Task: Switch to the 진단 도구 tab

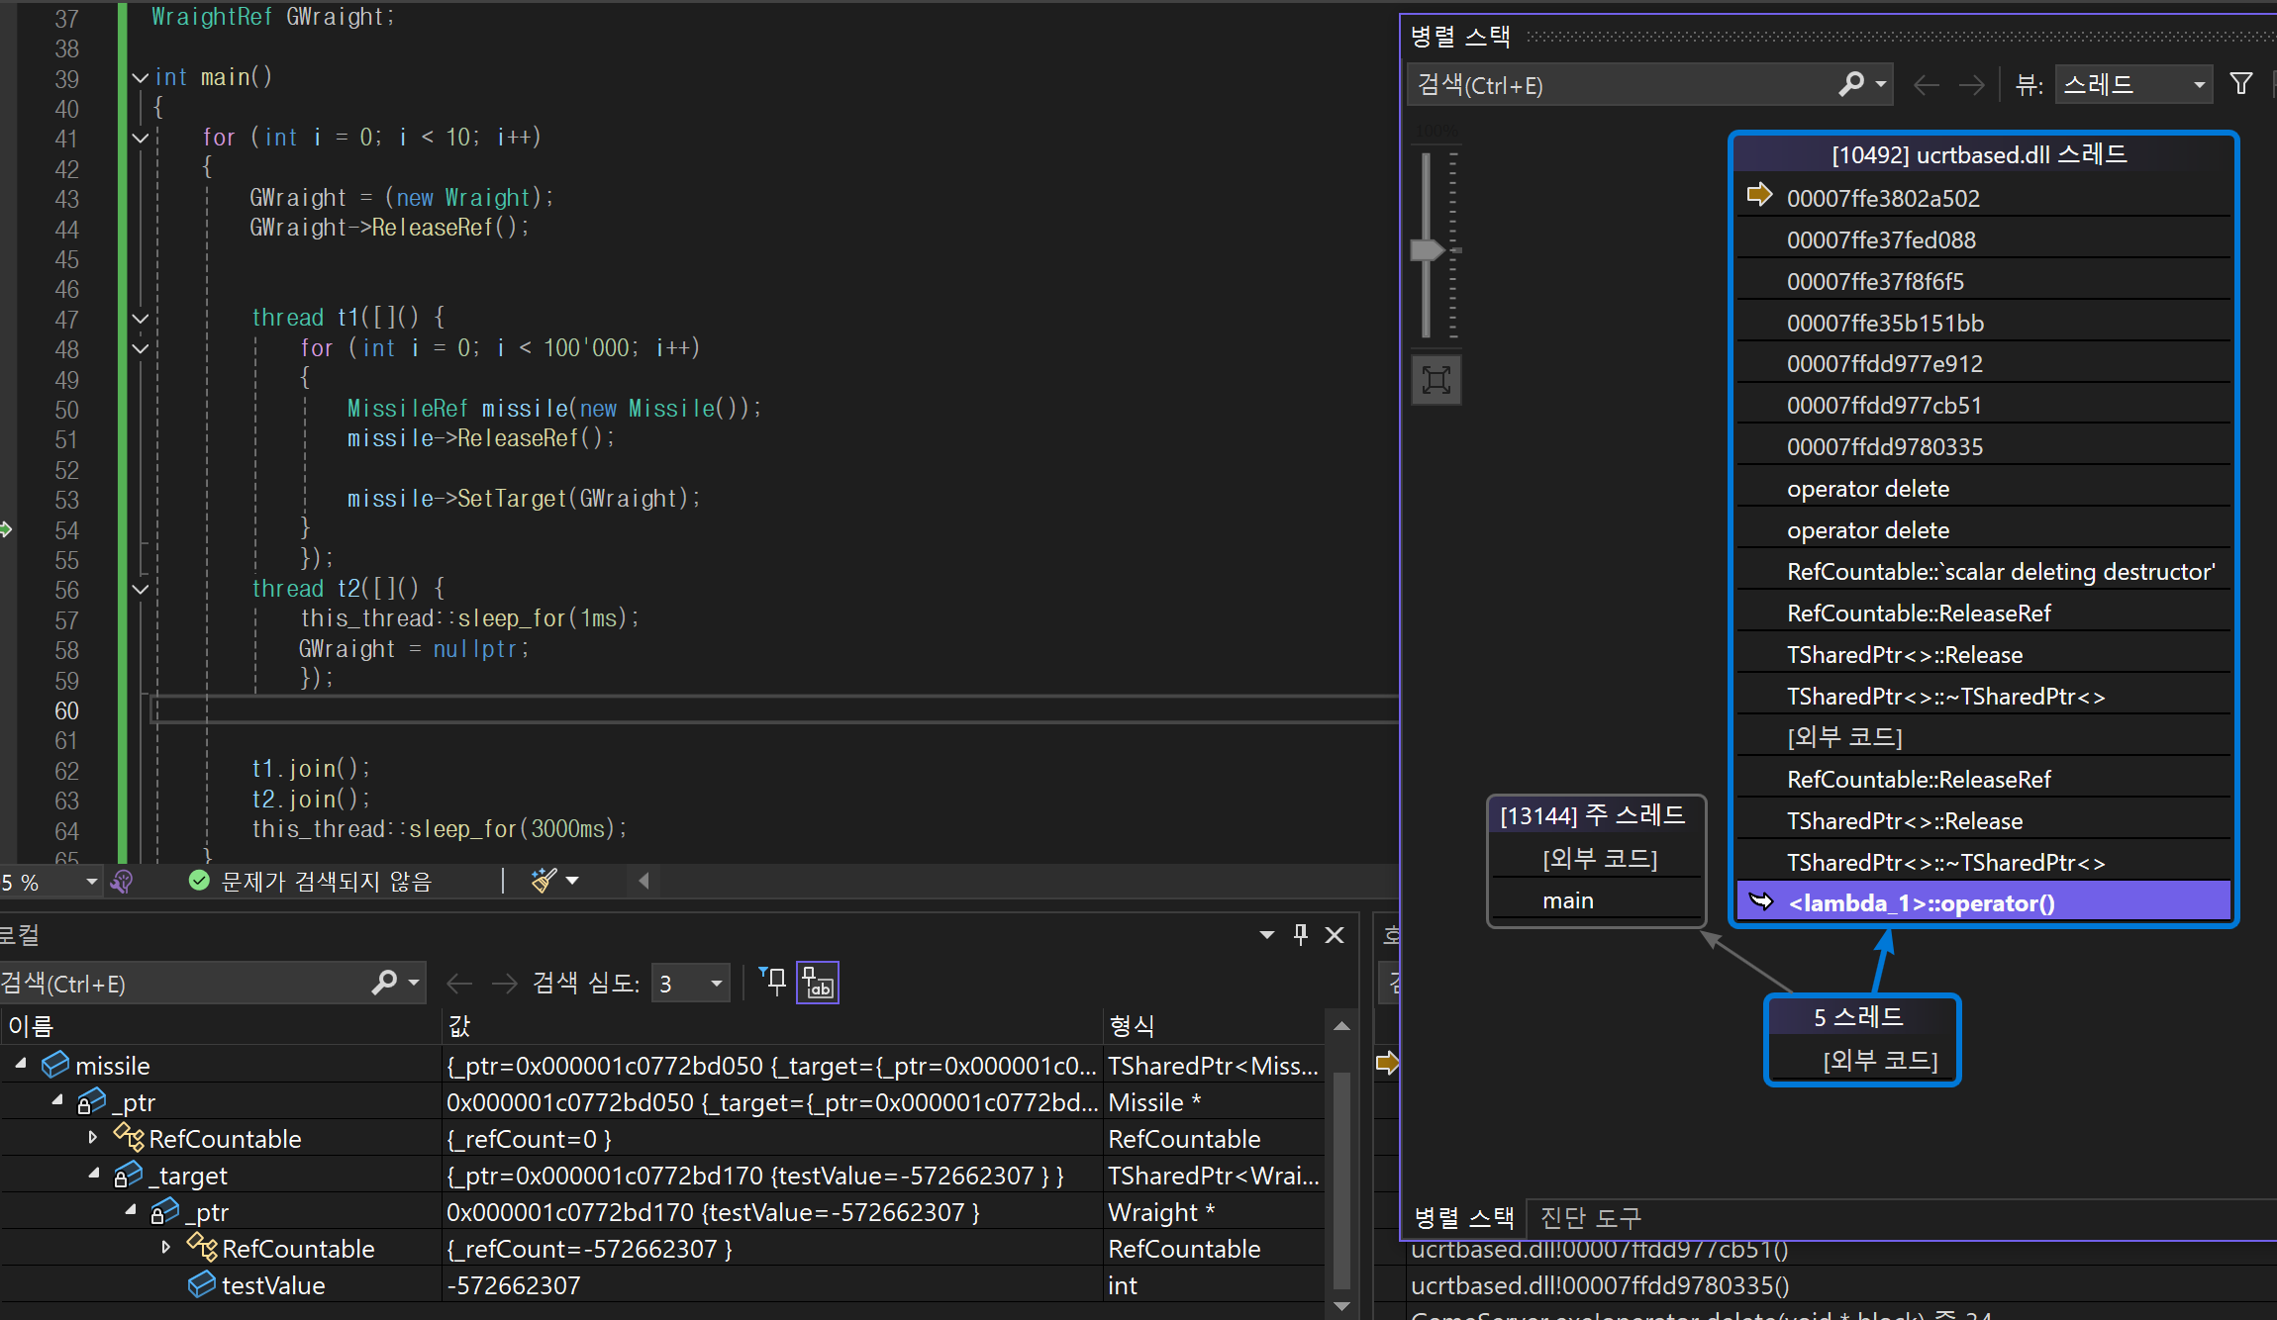Action: click(x=1590, y=1217)
